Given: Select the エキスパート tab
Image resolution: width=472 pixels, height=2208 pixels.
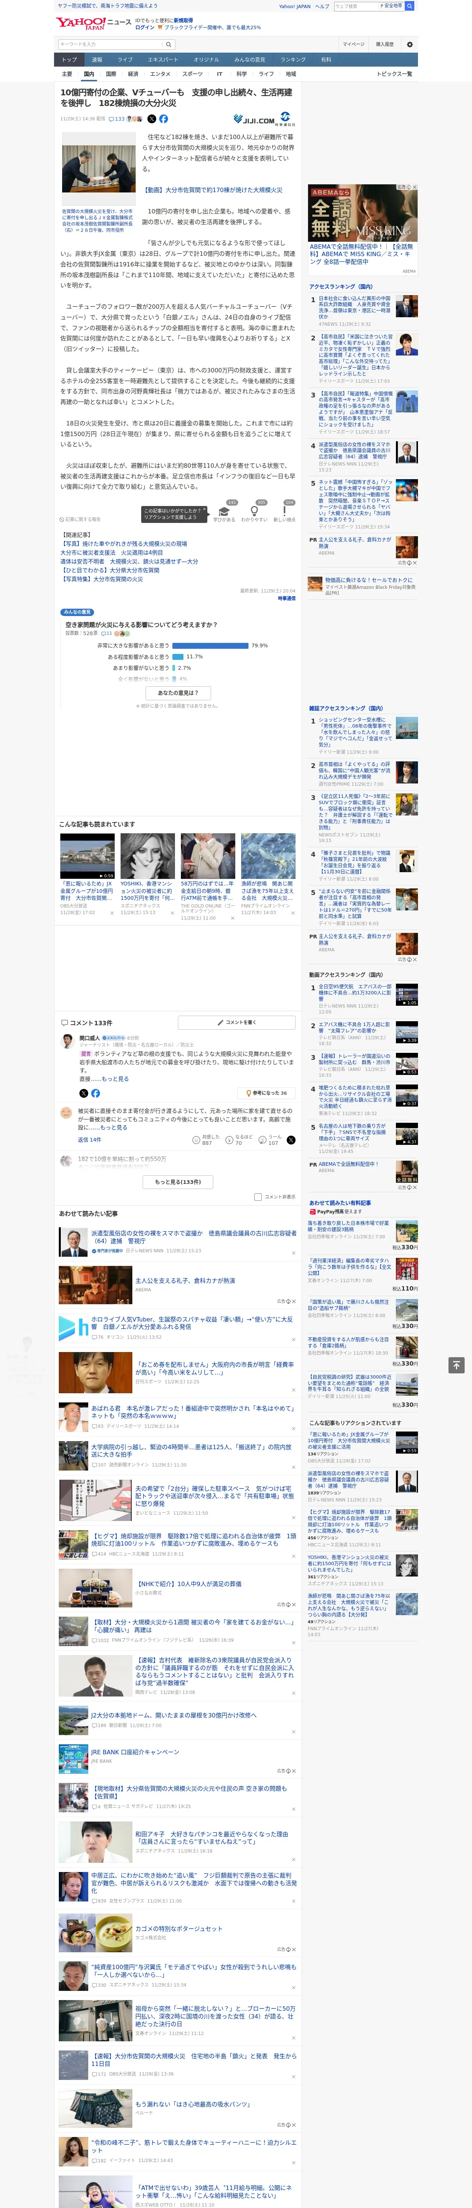Looking at the screenshot, I should tap(163, 60).
